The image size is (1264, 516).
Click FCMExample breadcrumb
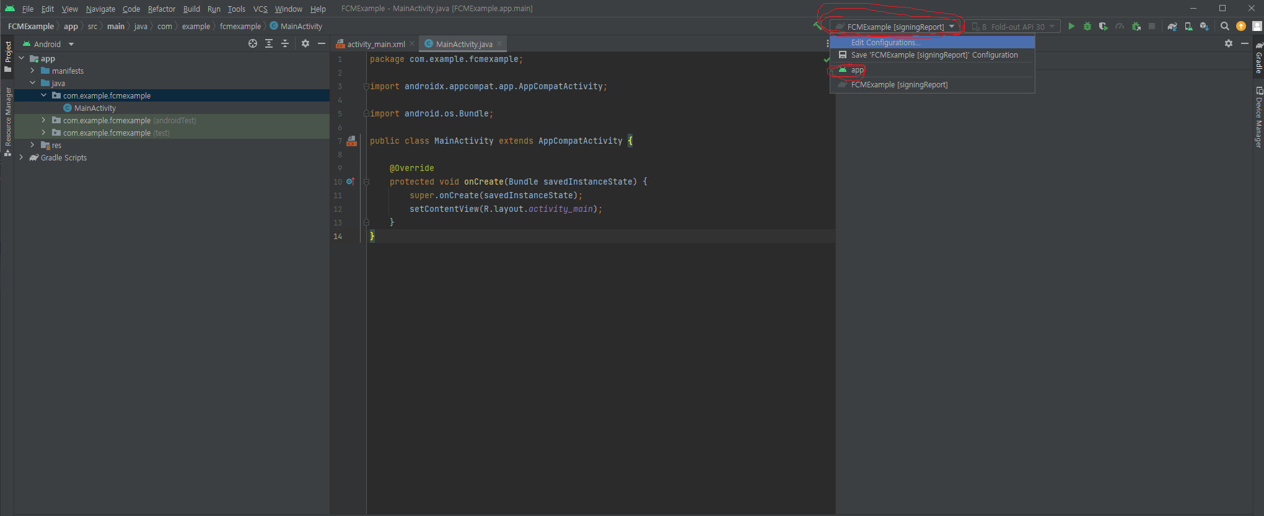[x=30, y=26]
